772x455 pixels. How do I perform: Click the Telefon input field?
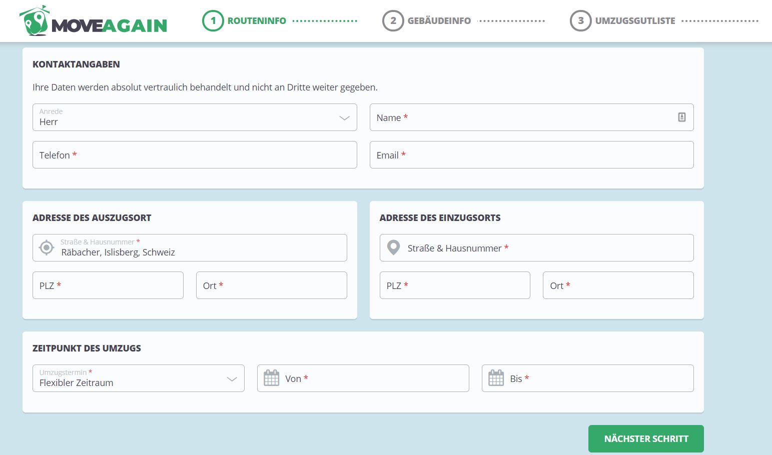click(195, 154)
